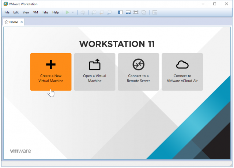Open the Snapshot Manager icon
The width and height of the screenshot is (234, 168).
(109, 12)
